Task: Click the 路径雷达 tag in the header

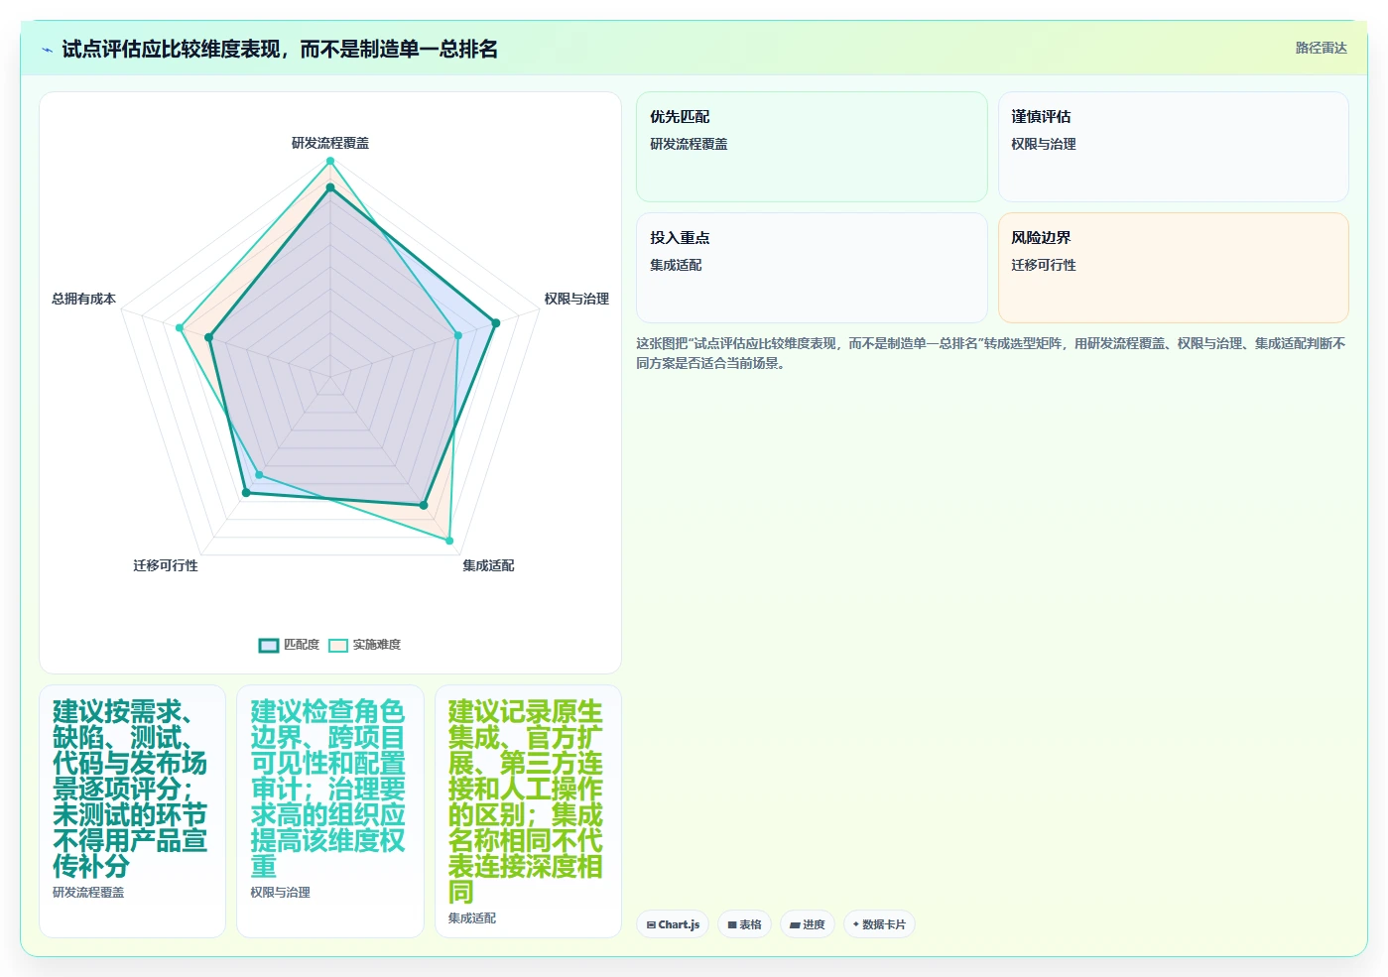Action: (1321, 48)
